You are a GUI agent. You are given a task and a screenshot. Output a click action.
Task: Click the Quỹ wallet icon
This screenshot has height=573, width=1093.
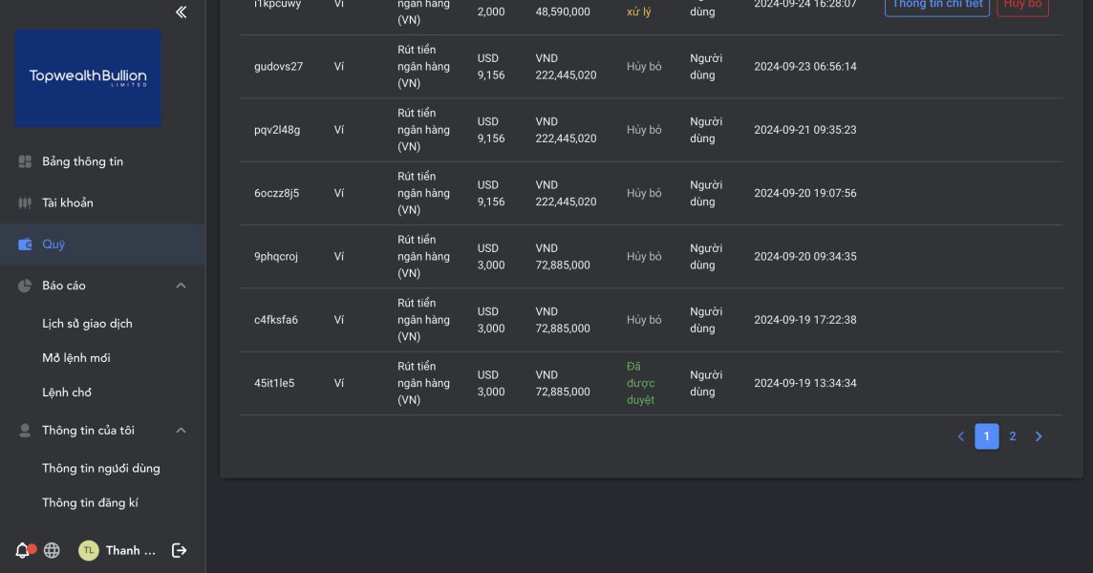[x=26, y=244]
